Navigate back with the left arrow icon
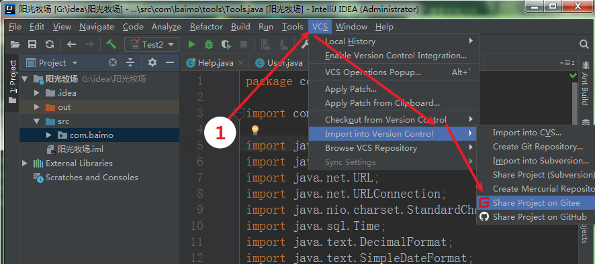Screen dimensions: 595x264 click(72, 45)
